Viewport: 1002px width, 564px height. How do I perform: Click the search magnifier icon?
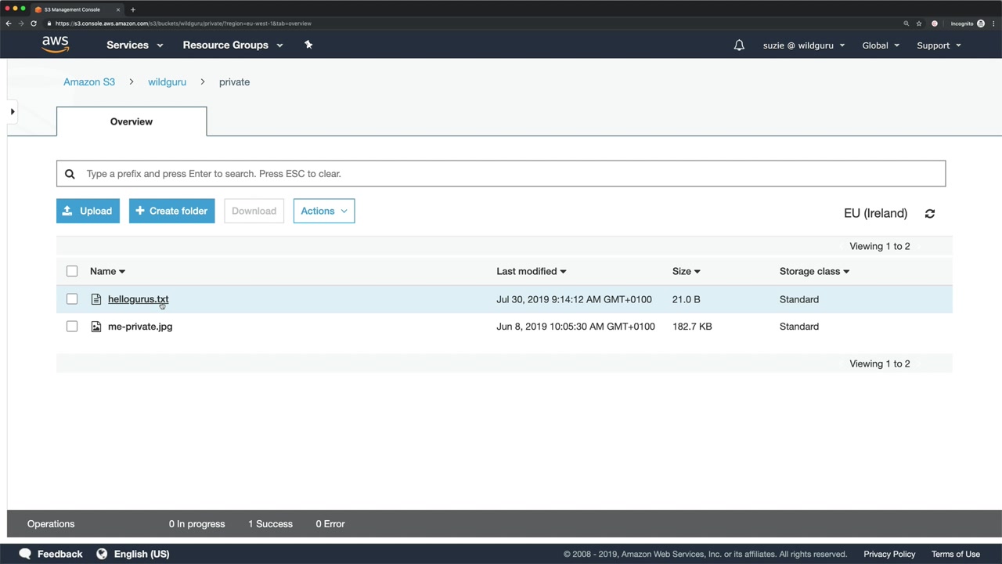click(x=70, y=174)
